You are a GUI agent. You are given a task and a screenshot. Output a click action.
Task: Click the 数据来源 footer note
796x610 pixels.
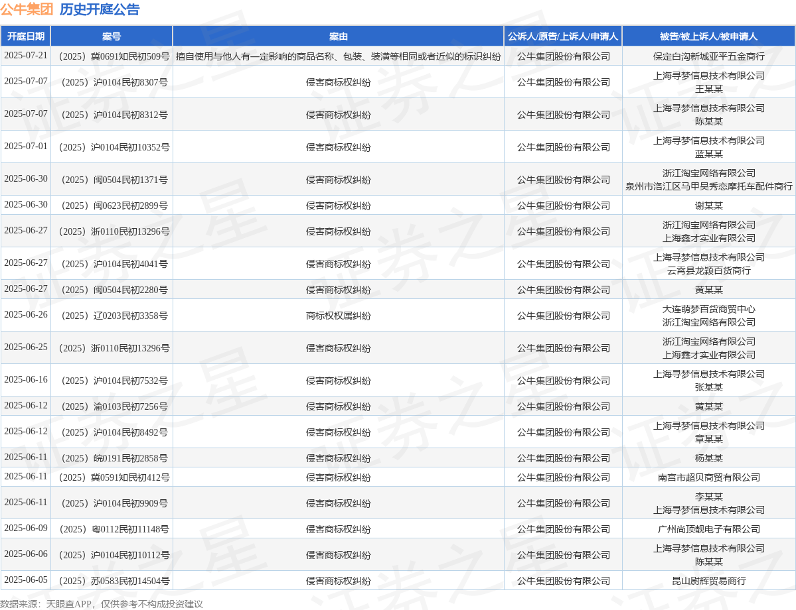[x=102, y=603]
